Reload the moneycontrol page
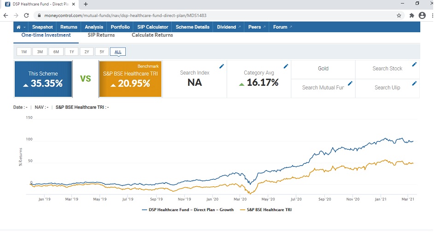441x248 pixels. 26,16
